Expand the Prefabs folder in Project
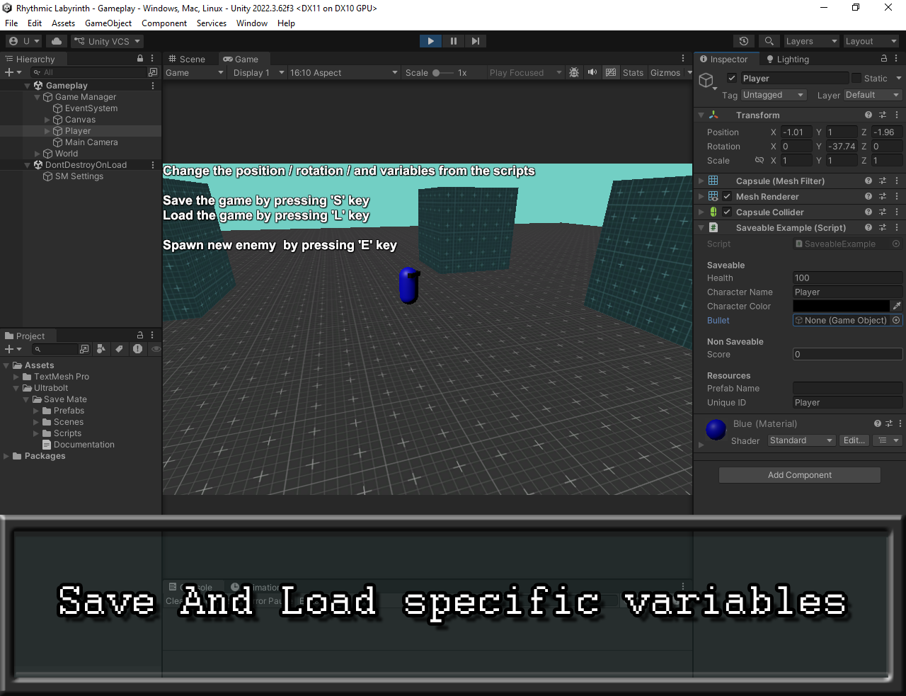The width and height of the screenshot is (906, 696). tap(36, 411)
